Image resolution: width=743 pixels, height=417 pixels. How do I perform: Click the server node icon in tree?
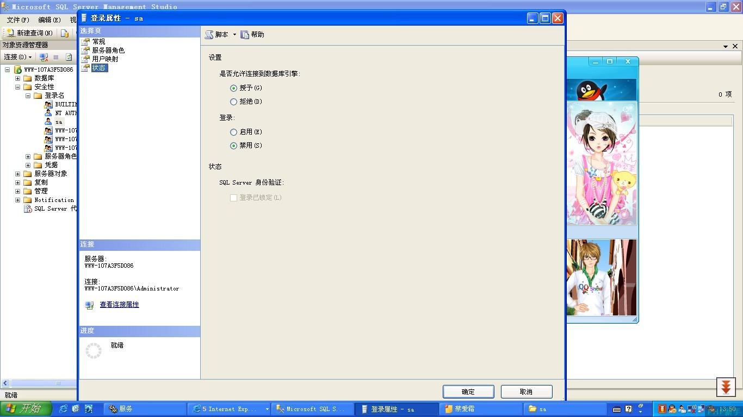pyautogui.click(x=17, y=69)
